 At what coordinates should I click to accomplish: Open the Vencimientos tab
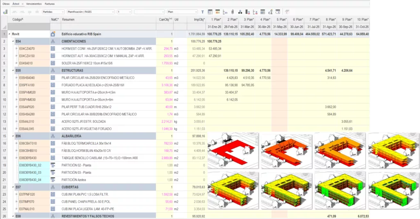pos(34,4)
